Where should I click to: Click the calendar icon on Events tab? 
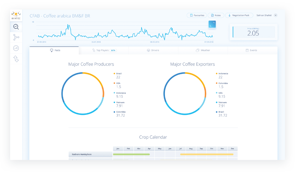(247, 50)
